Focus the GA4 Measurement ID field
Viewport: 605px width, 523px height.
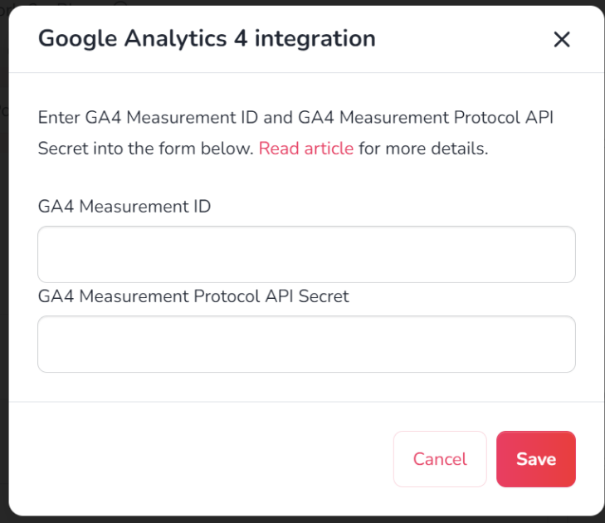click(x=306, y=254)
